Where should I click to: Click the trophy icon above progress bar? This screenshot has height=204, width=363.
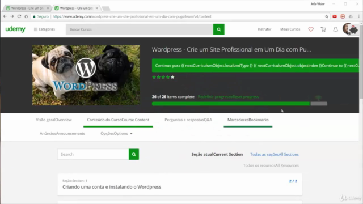click(x=319, y=98)
